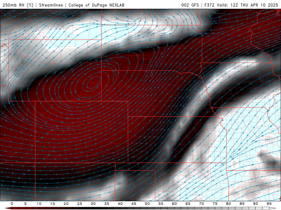Click the center of the closed streamline circulation

[93, 83]
